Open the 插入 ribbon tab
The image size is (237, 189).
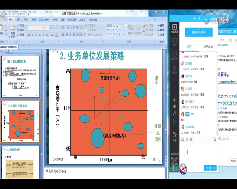(x=19, y=20)
